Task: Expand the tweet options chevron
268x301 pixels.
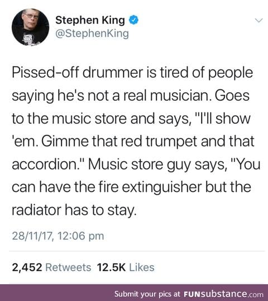Action: tap(259, 20)
